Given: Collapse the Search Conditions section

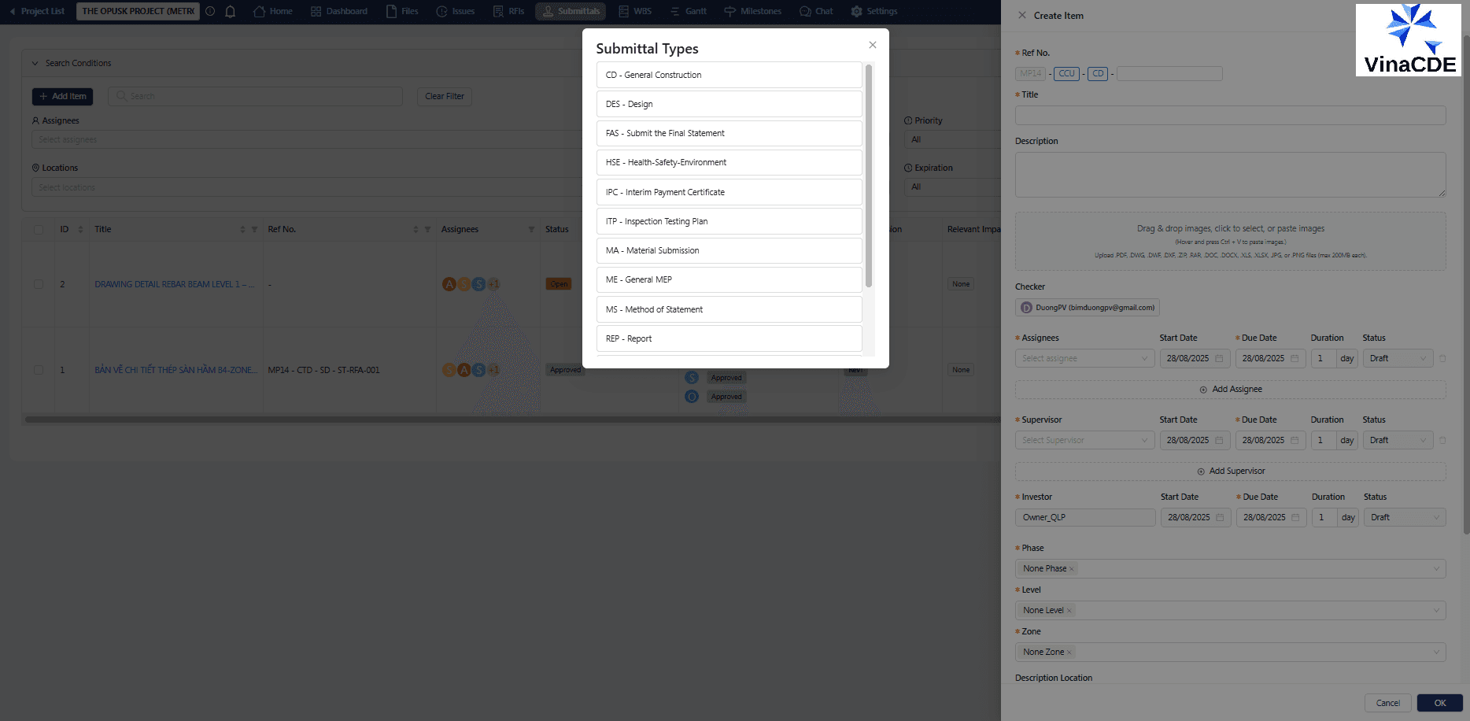Looking at the screenshot, I should tap(35, 64).
